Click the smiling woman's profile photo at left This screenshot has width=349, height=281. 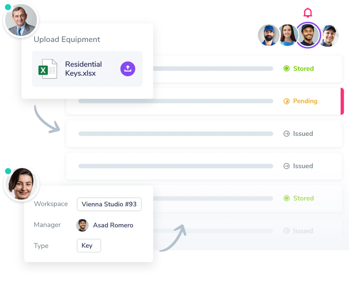(x=21, y=183)
